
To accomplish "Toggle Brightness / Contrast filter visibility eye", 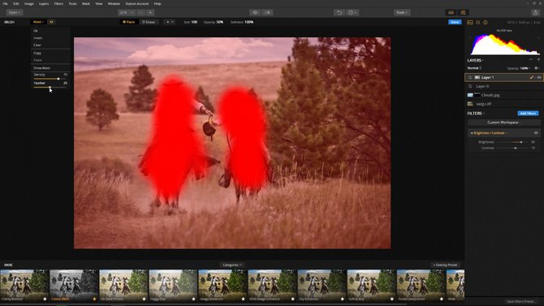I will 536,133.
